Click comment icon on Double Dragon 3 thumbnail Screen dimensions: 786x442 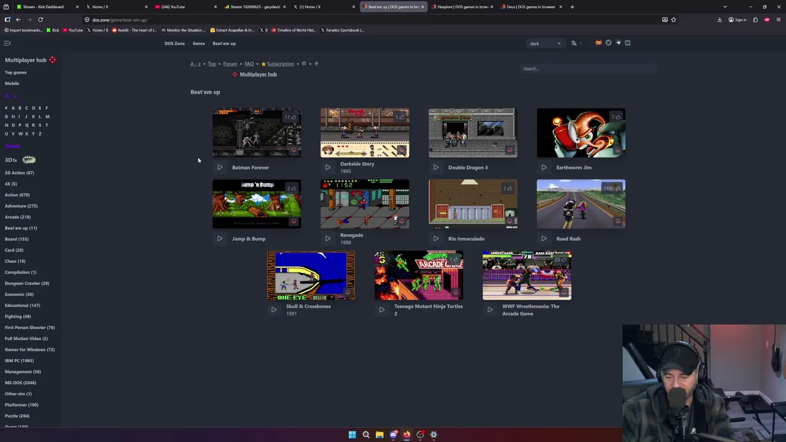click(x=510, y=150)
